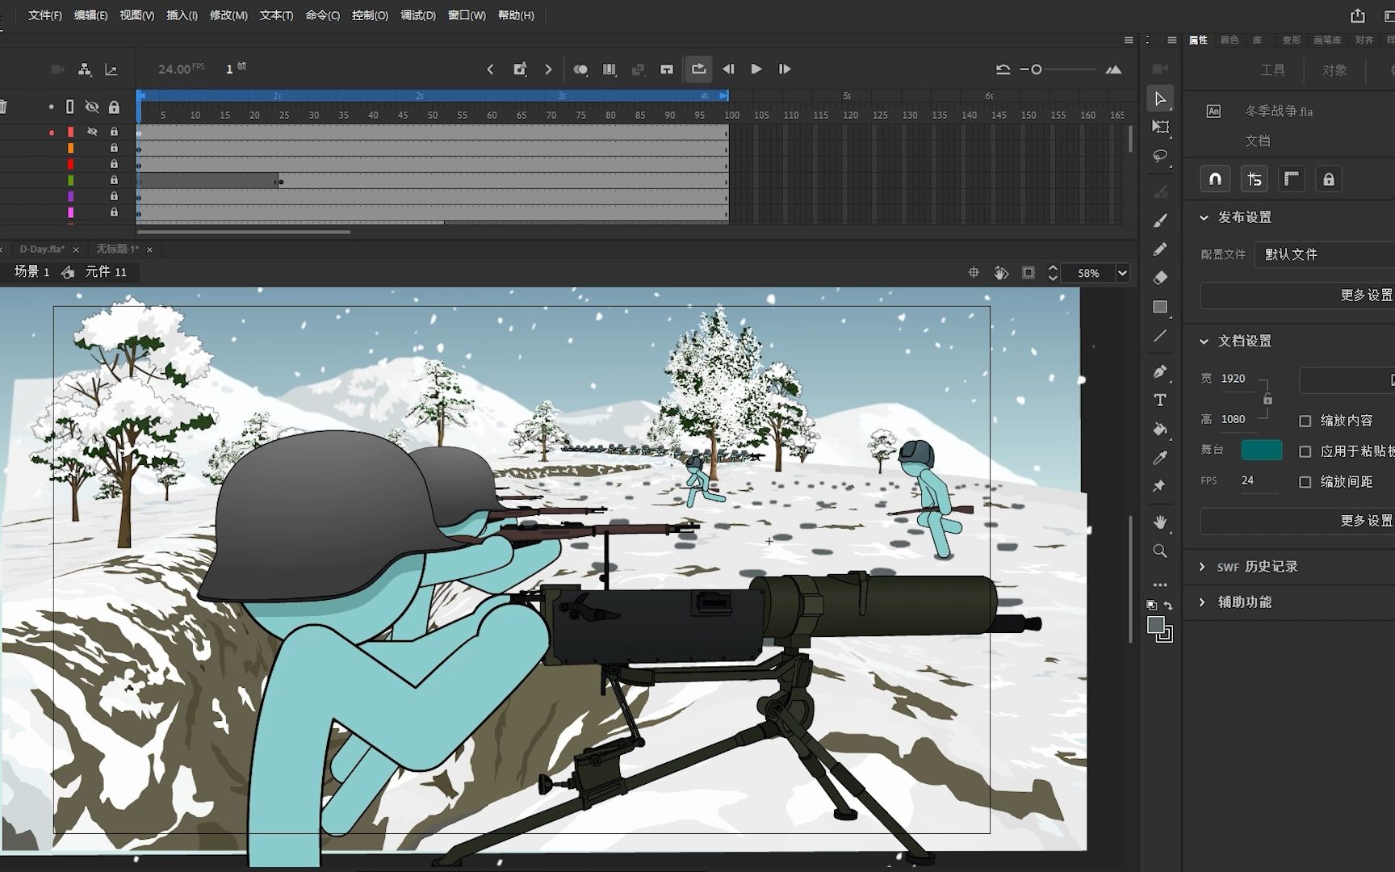The image size is (1395, 872).
Task: Select the Zoom magnifier tool
Action: coord(1160,551)
